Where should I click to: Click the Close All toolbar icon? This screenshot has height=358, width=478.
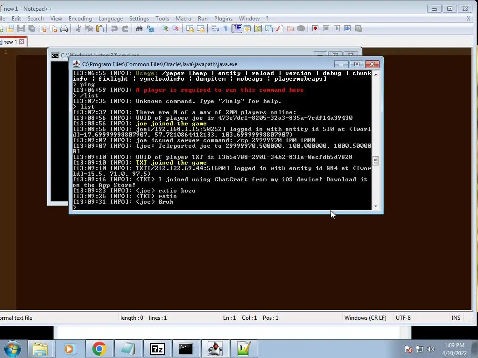point(53,28)
